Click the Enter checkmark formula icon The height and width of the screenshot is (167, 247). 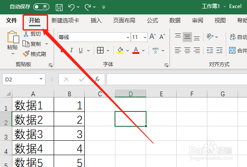point(82,79)
